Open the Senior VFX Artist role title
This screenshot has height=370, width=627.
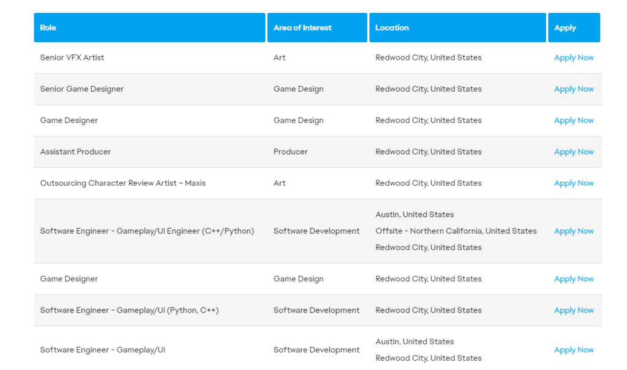[72, 57]
